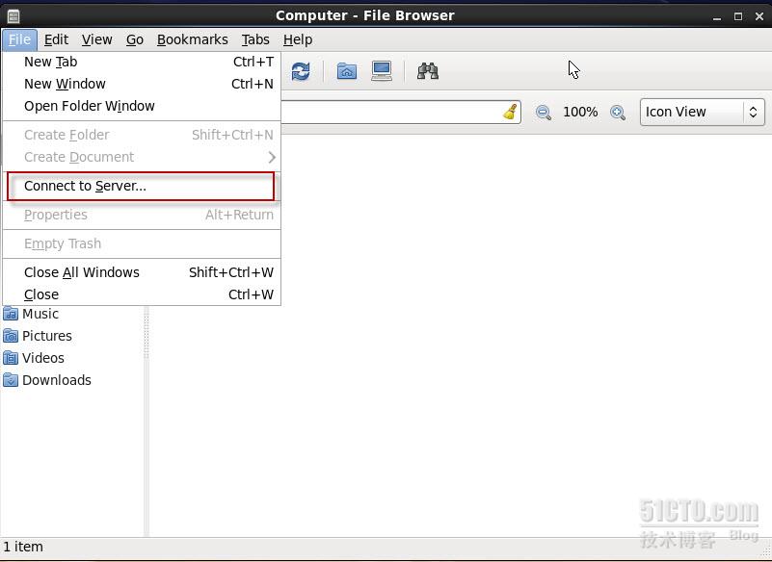Open the Tabs menu
This screenshot has height=562, width=772.
pos(255,39)
